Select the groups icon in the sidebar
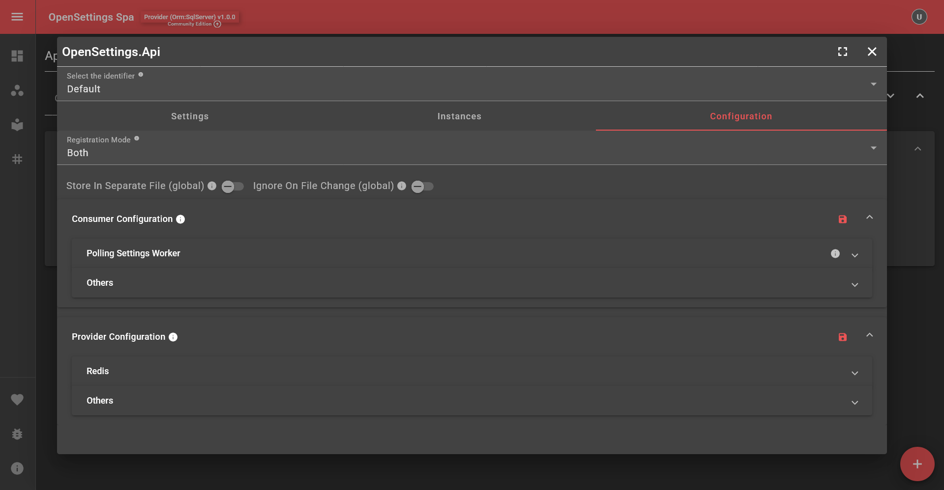944x490 pixels. [17, 90]
